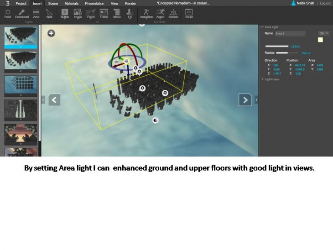Open the light On state dropdown
Screen dimensions: 333x250
pos(324,33)
